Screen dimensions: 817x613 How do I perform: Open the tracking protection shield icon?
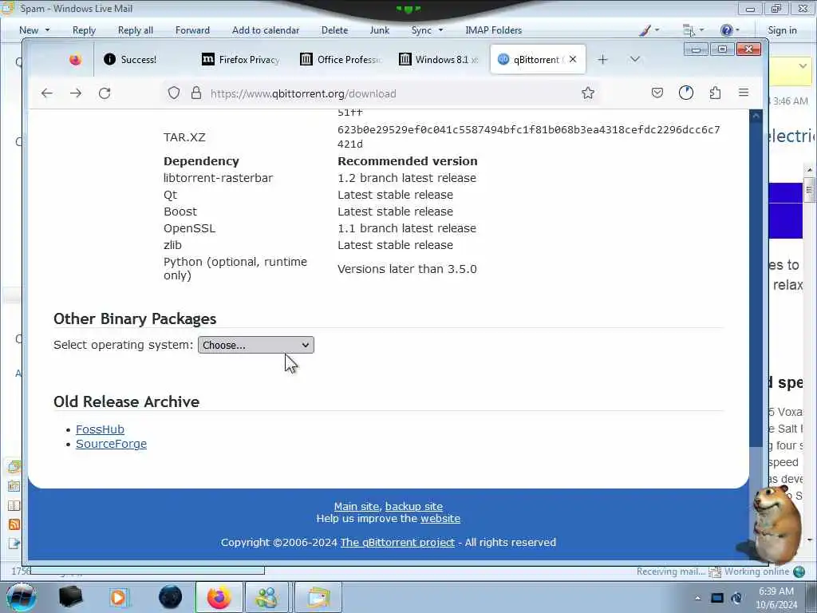[x=174, y=93]
